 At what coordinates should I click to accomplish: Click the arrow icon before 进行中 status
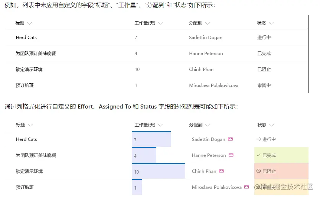point(259,139)
